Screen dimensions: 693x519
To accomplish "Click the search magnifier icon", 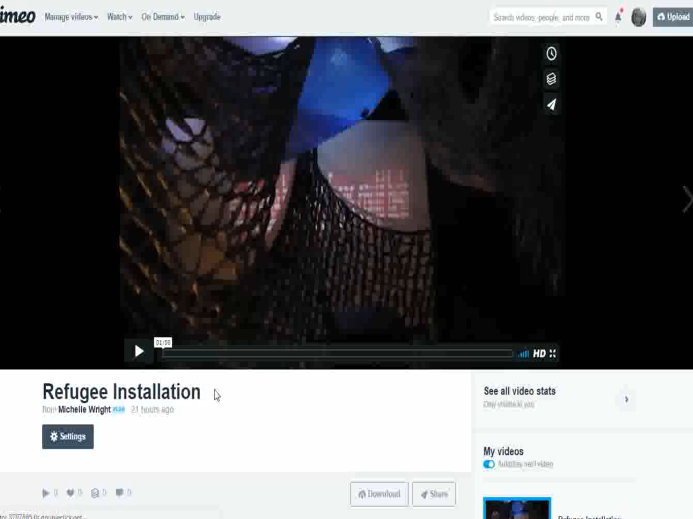I will 599,17.
